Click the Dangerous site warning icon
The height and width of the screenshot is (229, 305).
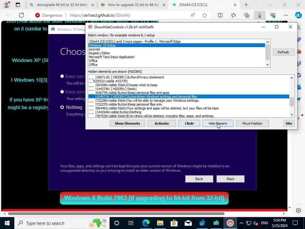(x=38, y=15)
